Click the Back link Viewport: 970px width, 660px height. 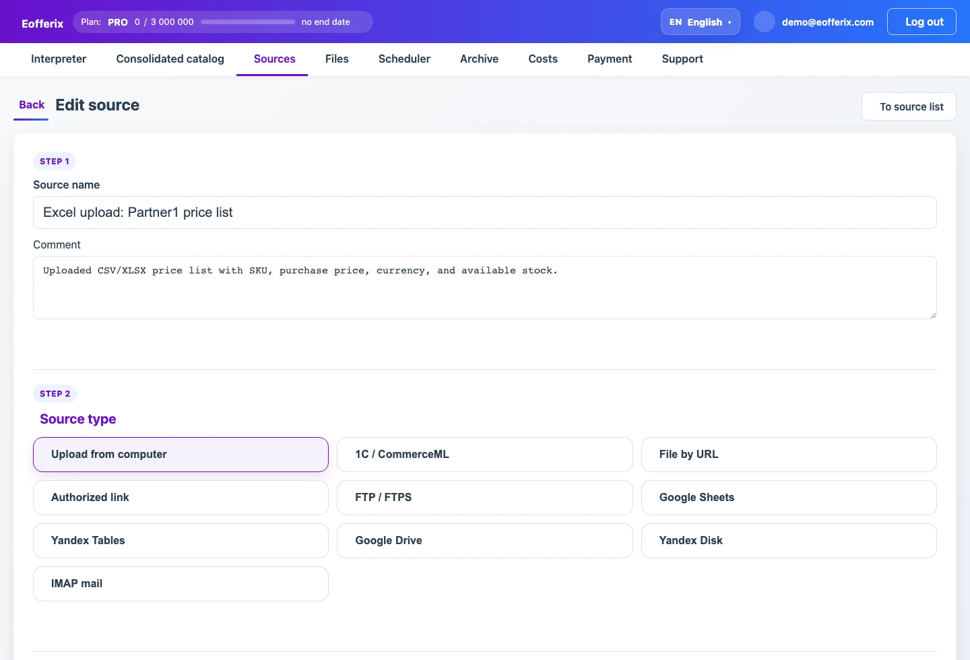[x=32, y=105]
